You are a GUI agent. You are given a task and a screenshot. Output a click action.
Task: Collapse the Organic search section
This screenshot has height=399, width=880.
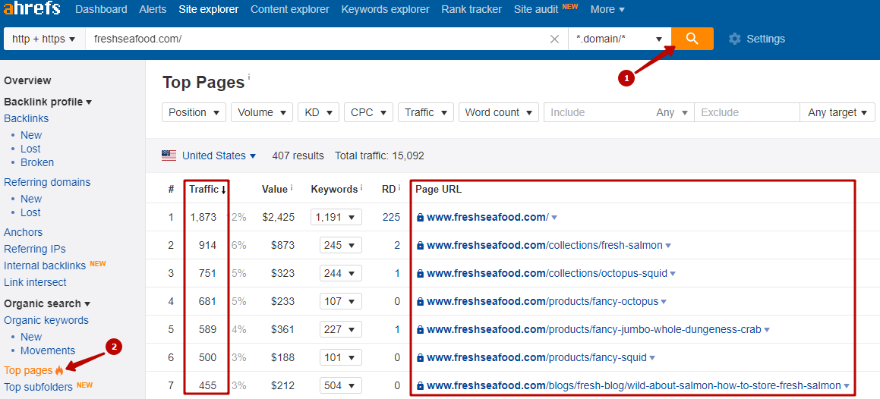click(x=46, y=303)
